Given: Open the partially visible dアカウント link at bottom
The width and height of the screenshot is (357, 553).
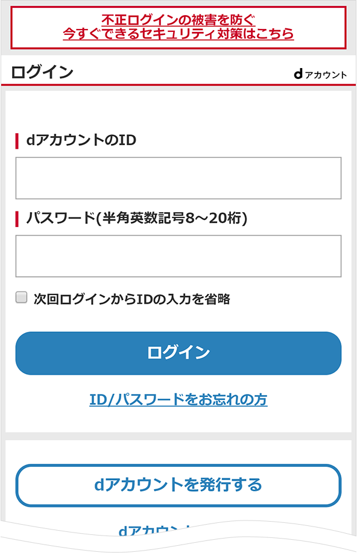Looking at the screenshot, I should click(156, 530).
